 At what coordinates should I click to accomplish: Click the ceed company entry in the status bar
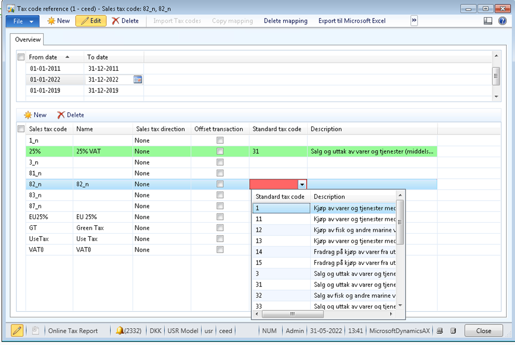point(225,331)
